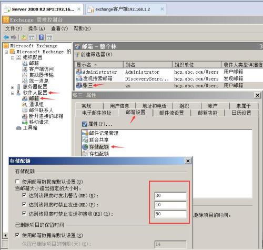Toggle 达到该限度时发出警告 checkbox
The height and width of the screenshot is (250, 263).
tap(24, 195)
